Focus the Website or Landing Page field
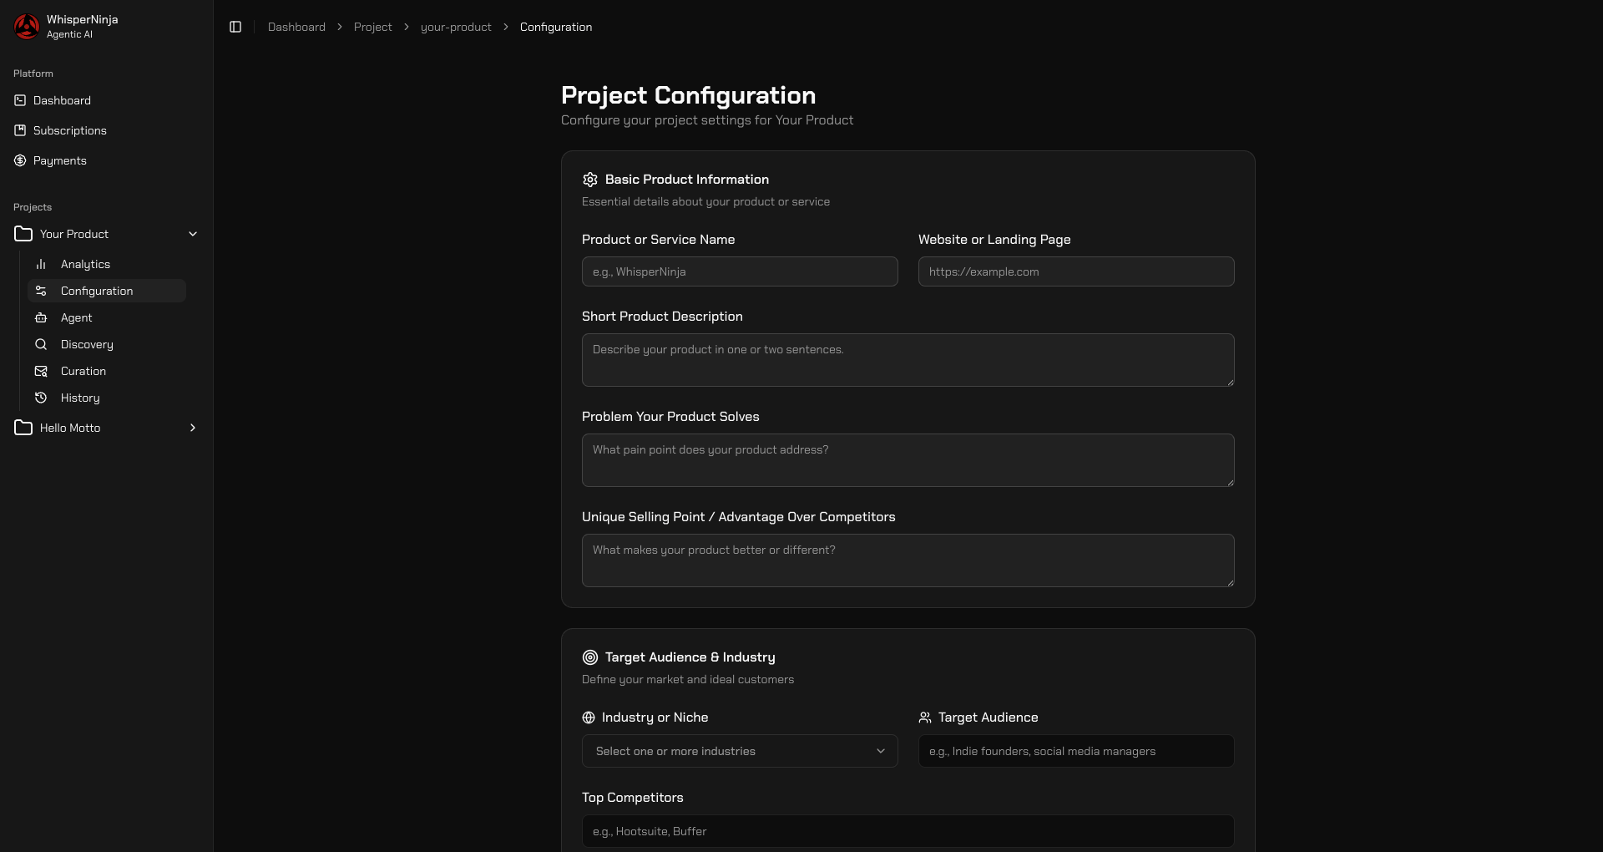 click(1075, 271)
